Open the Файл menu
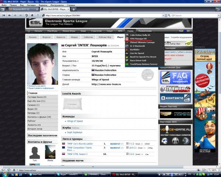Image resolution: width=221 pixels, height=177 pixels. (4, 5)
